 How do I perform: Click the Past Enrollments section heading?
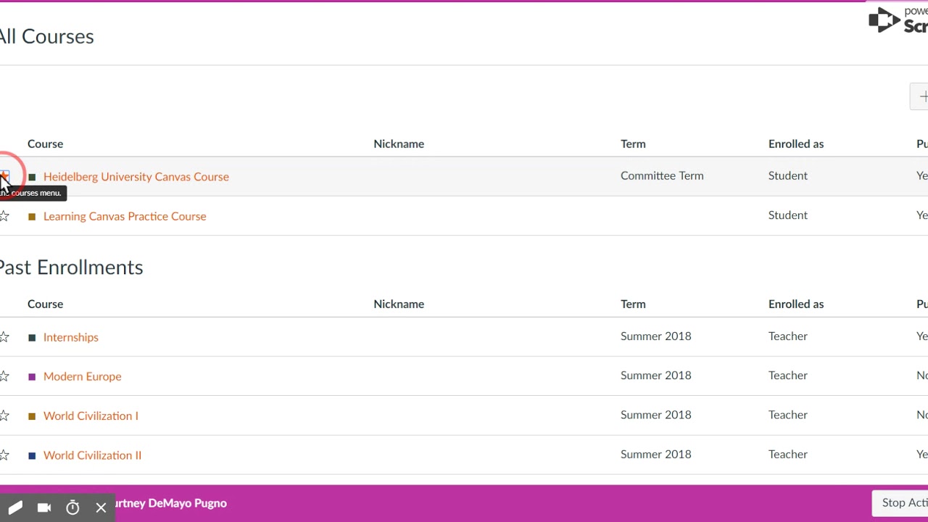click(x=72, y=267)
